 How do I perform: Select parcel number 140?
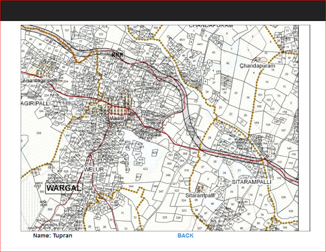tap(289, 148)
